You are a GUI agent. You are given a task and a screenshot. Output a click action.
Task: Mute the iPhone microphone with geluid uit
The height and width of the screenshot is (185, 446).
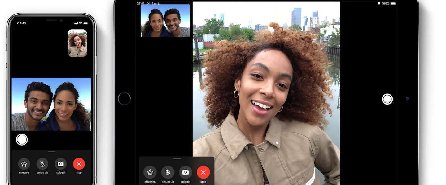[x=42, y=164]
